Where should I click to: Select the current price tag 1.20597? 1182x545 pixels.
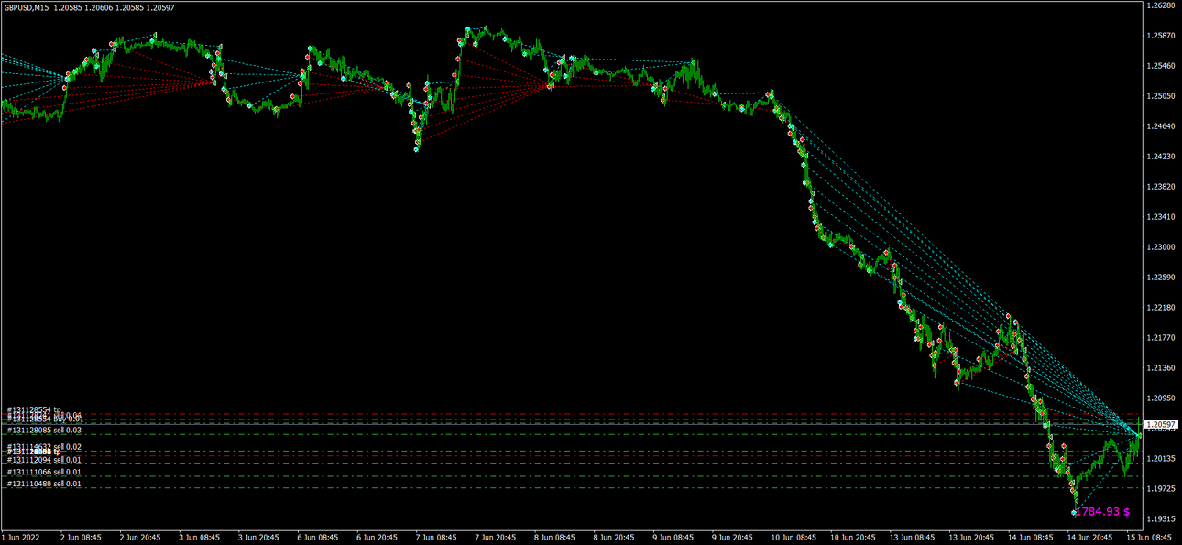(1160, 424)
